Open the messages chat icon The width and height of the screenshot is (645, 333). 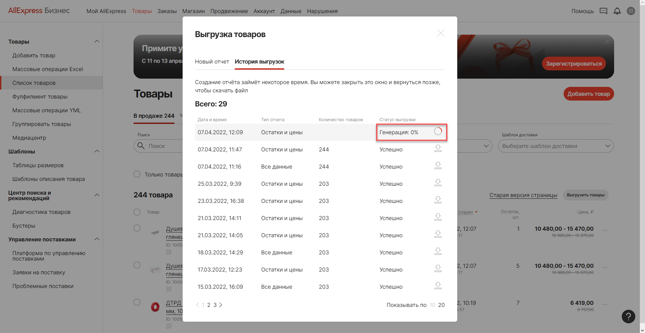603,11
